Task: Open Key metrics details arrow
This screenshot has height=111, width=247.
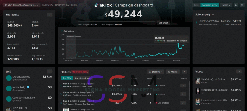Action: (50, 14)
